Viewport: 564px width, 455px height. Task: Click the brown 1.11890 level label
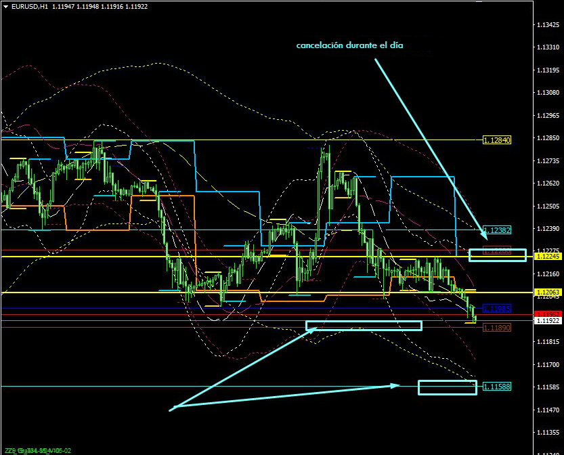pos(496,328)
